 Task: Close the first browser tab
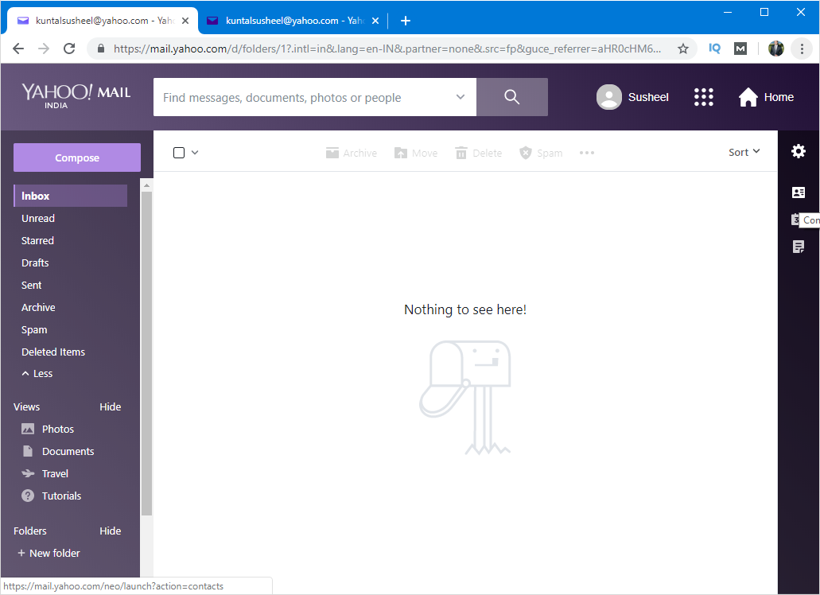185,21
